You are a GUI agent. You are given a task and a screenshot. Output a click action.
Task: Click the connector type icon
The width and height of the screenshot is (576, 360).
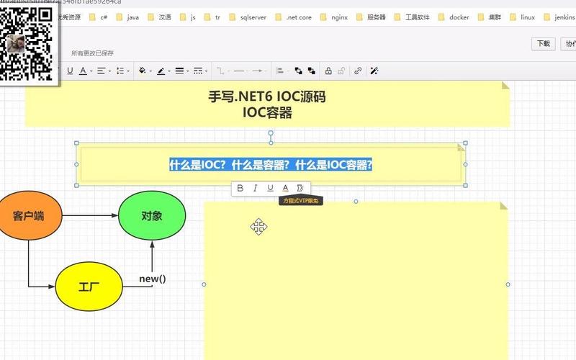click(x=220, y=71)
